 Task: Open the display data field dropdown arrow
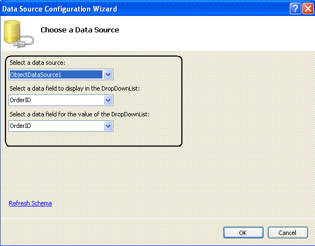108,100
